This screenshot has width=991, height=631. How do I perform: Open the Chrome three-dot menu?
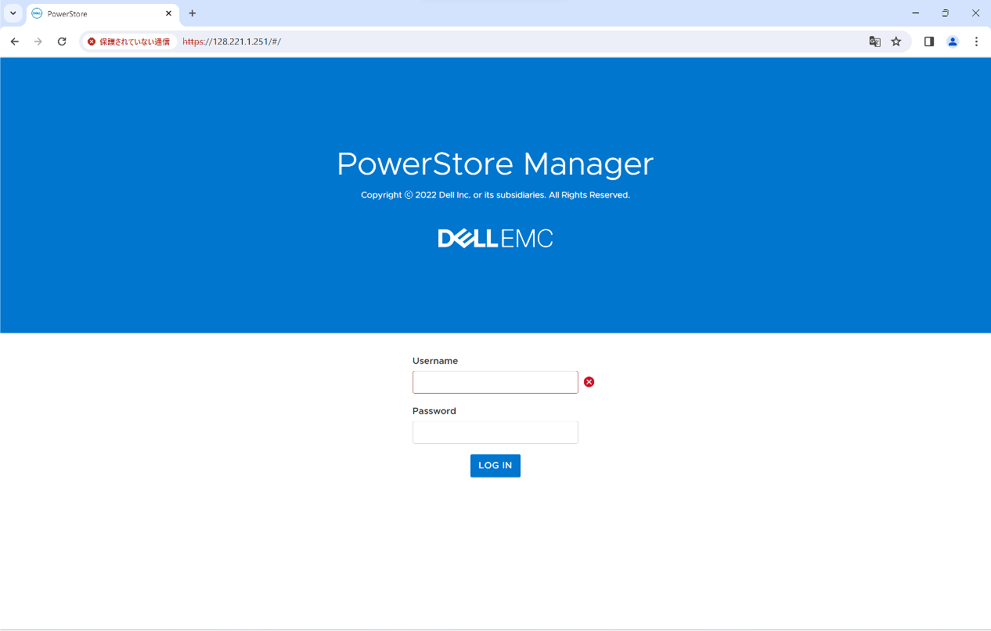click(976, 41)
